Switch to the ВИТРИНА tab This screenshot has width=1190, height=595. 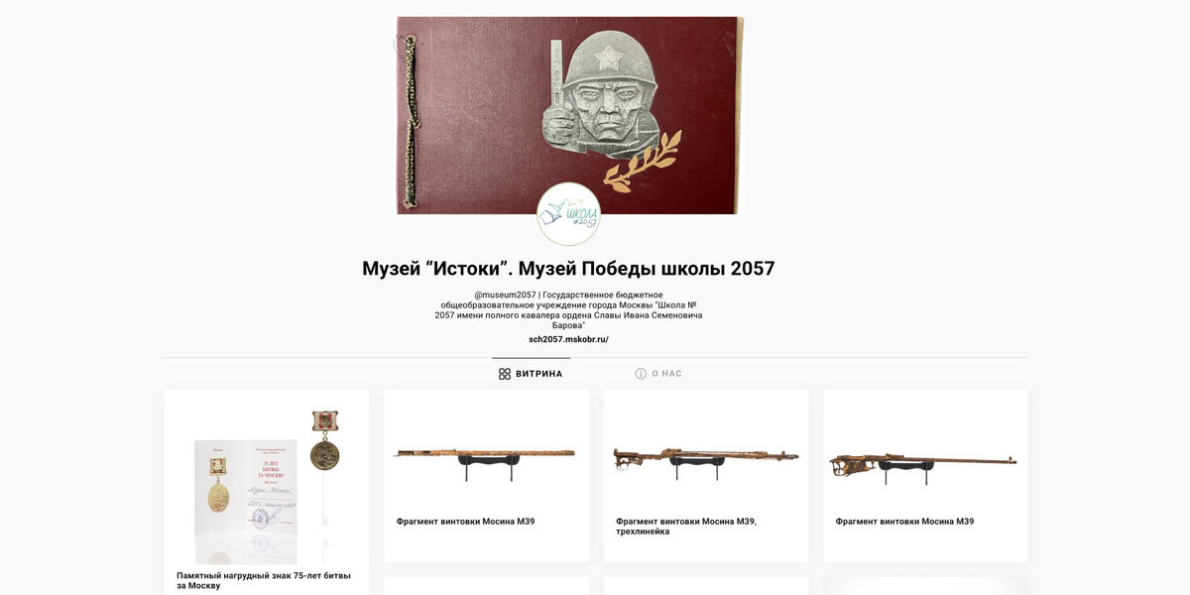531,374
